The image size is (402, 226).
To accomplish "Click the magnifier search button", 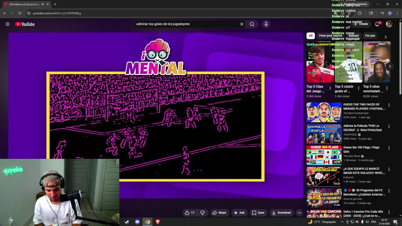I will [252, 24].
